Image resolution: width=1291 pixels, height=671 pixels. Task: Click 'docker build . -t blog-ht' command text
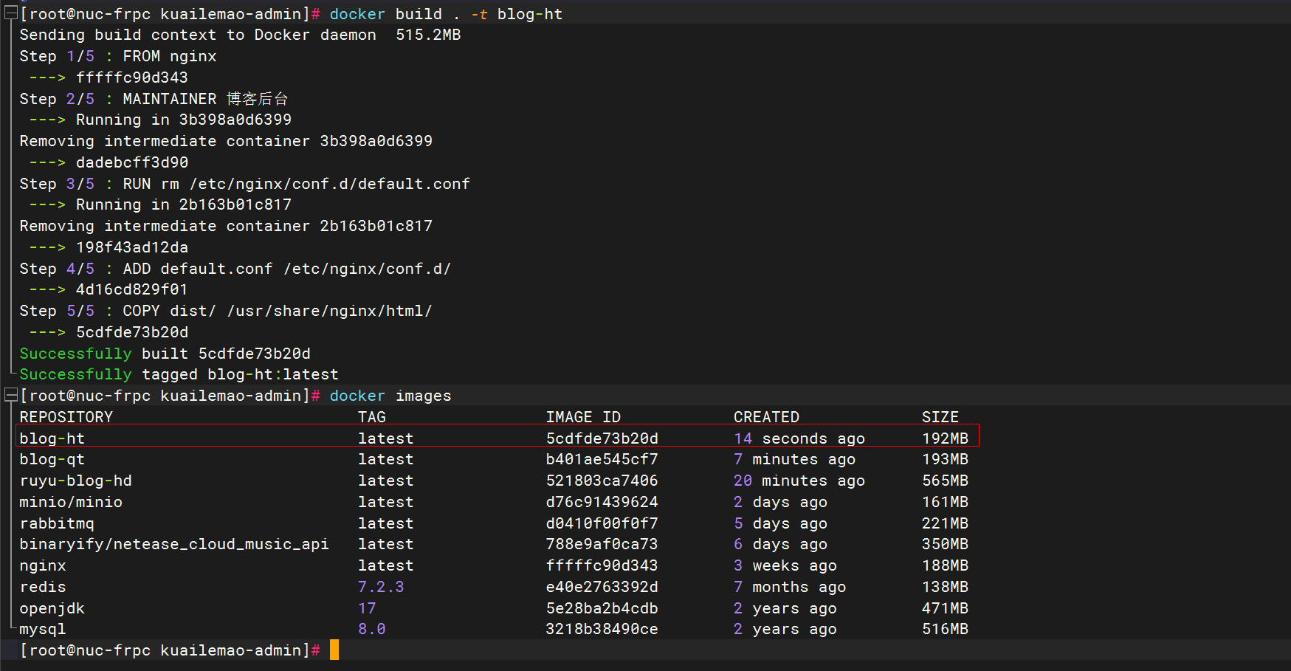[x=446, y=14]
